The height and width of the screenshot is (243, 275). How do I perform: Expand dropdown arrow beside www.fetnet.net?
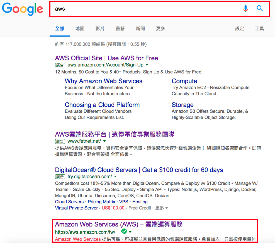click(104, 141)
